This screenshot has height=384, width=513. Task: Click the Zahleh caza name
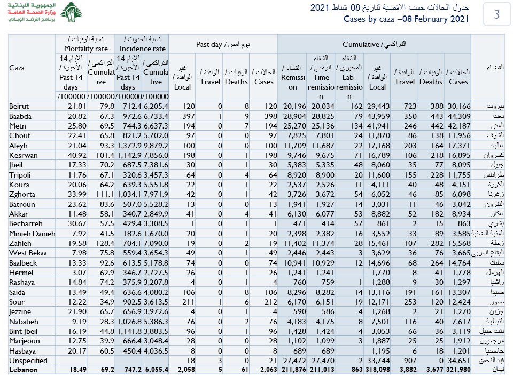point(21,242)
